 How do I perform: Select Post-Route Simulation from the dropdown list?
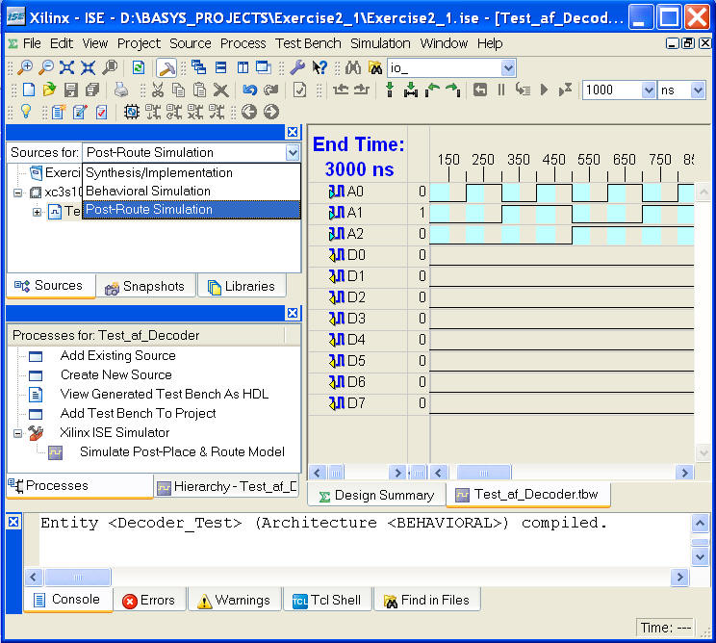(x=192, y=209)
